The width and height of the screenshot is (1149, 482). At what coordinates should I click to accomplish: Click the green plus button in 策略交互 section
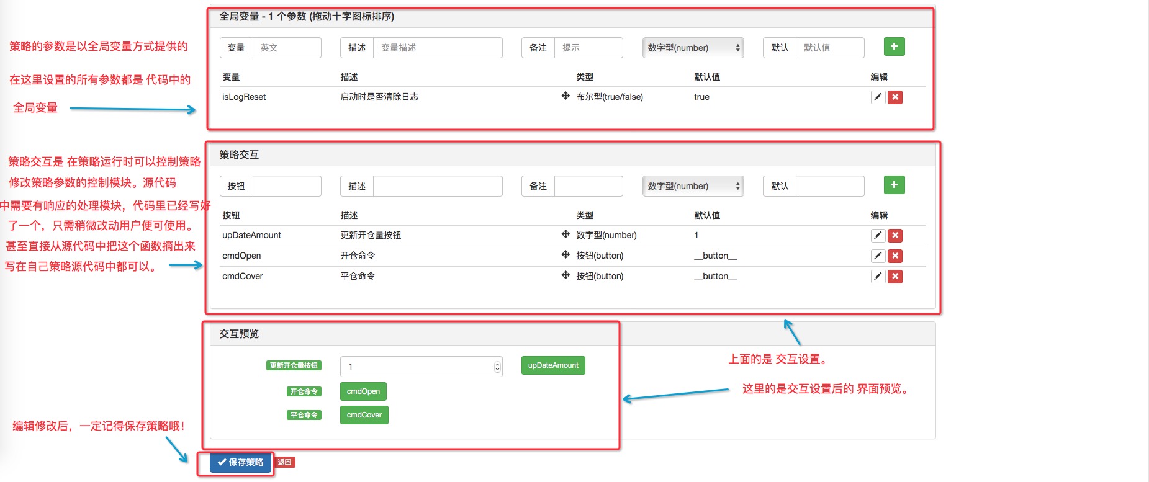coord(894,185)
